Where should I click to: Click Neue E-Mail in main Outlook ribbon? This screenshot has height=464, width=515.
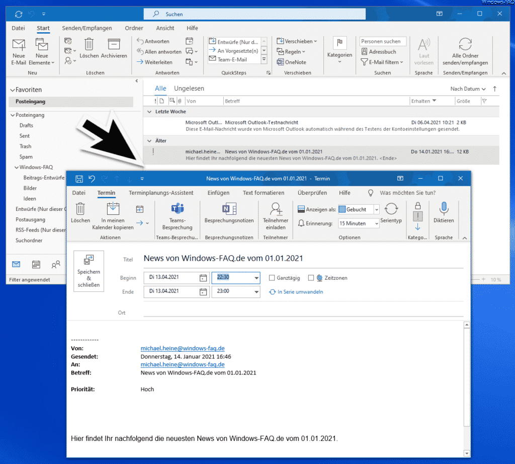point(19,52)
